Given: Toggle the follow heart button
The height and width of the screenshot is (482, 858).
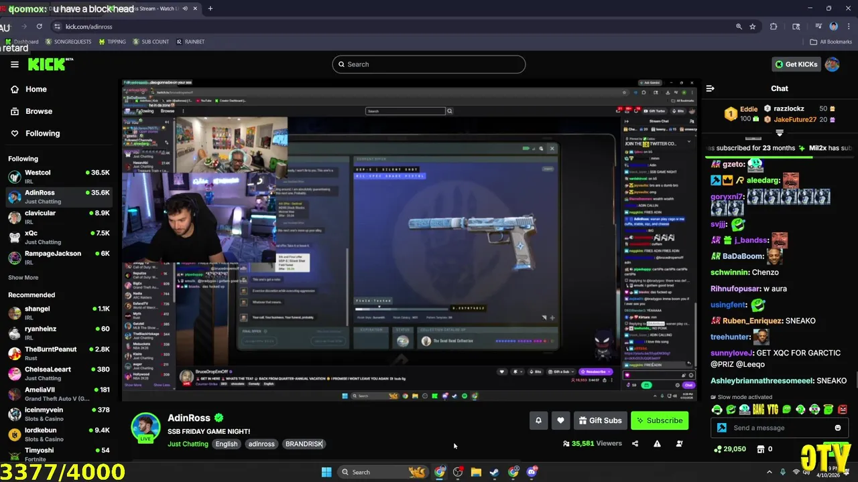Looking at the screenshot, I should point(560,420).
